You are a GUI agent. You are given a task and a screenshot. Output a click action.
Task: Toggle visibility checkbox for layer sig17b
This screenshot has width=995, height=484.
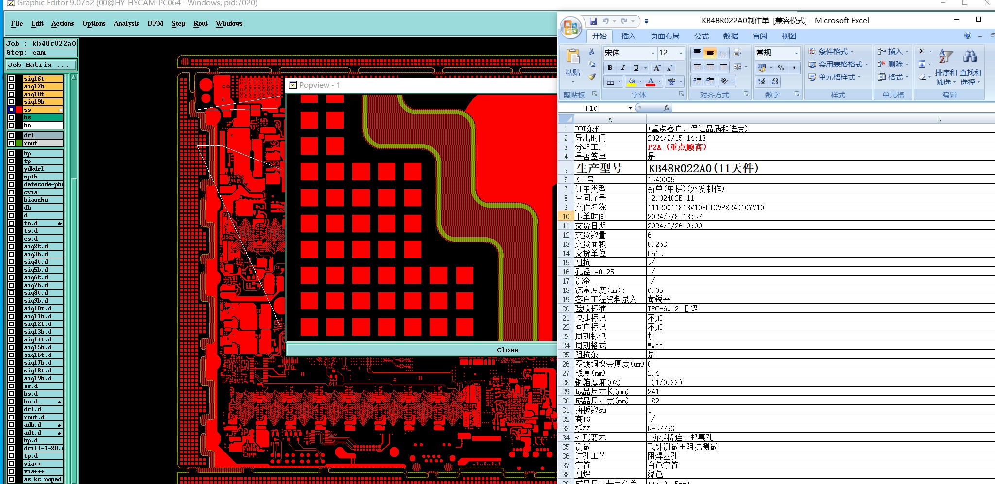pyautogui.click(x=11, y=86)
